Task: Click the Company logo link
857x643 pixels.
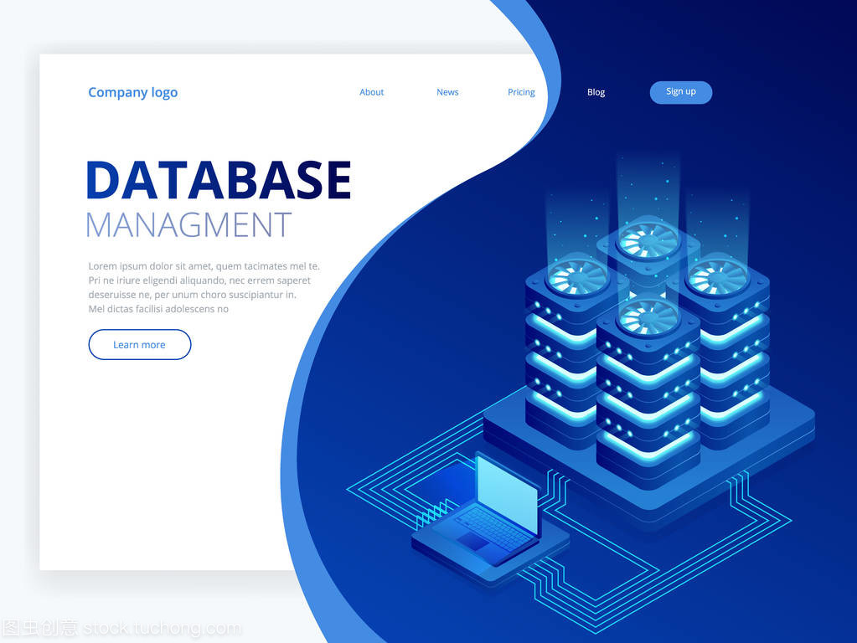Action: (132, 92)
